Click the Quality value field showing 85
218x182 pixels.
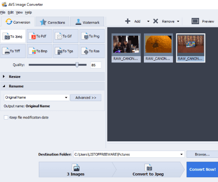coord(96,65)
